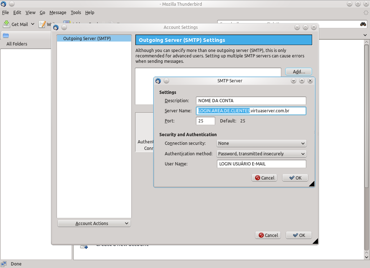Open the Get Mail dropdown arrow
This screenshot has height=268, width=370.
(x=33, y=24)
